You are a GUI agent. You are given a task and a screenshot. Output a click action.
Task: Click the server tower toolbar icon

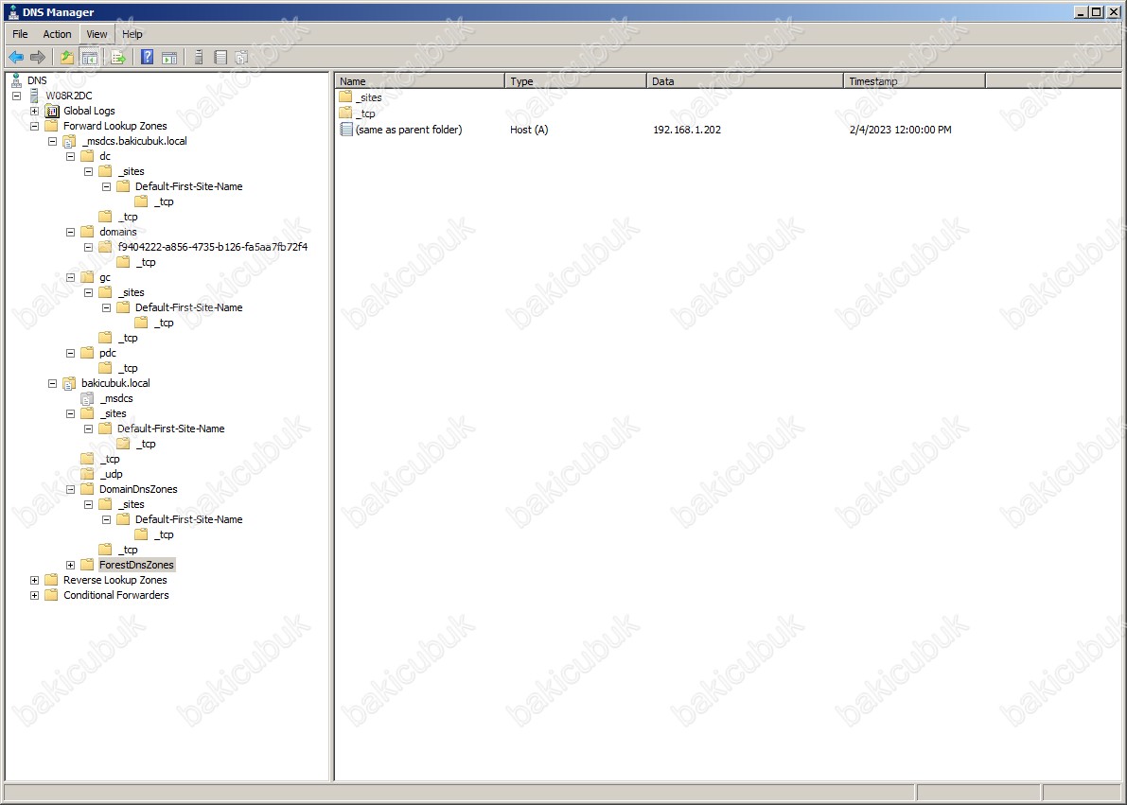[x=199, y=57]
